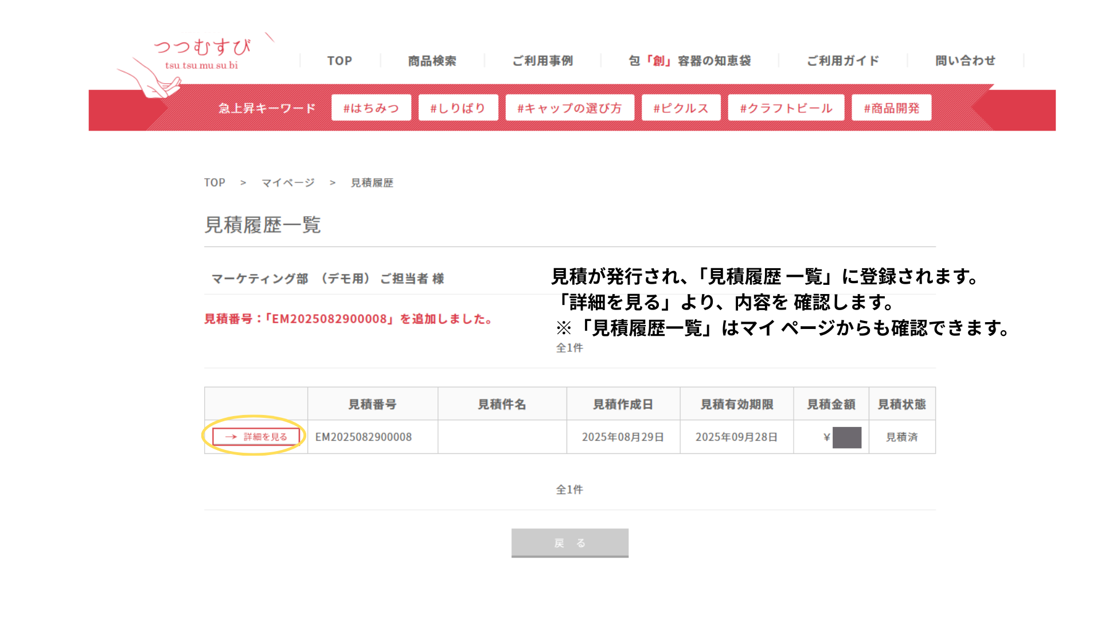Select the #はちみつ keyword tag
The image size is (1101, 619).
coord(371,108)
